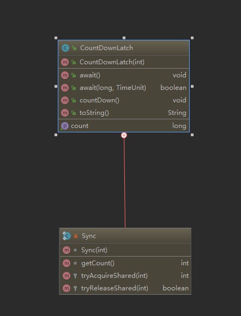Click the protected key icon beside tryAcquireShared(int)

pyautogui.click(x=75, y=276)
